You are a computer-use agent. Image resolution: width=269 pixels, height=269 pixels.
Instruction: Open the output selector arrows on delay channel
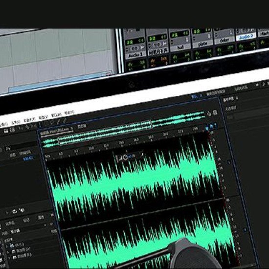[x=216, y=35]
